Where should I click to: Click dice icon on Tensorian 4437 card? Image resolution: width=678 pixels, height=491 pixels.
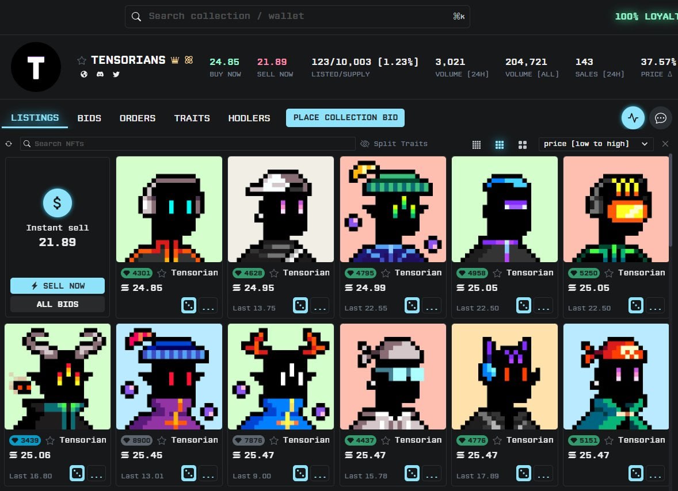coord(412,473)
